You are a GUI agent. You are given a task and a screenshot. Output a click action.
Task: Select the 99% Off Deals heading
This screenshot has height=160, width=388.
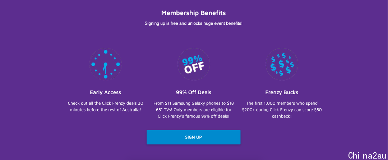(x=194, y=92)
